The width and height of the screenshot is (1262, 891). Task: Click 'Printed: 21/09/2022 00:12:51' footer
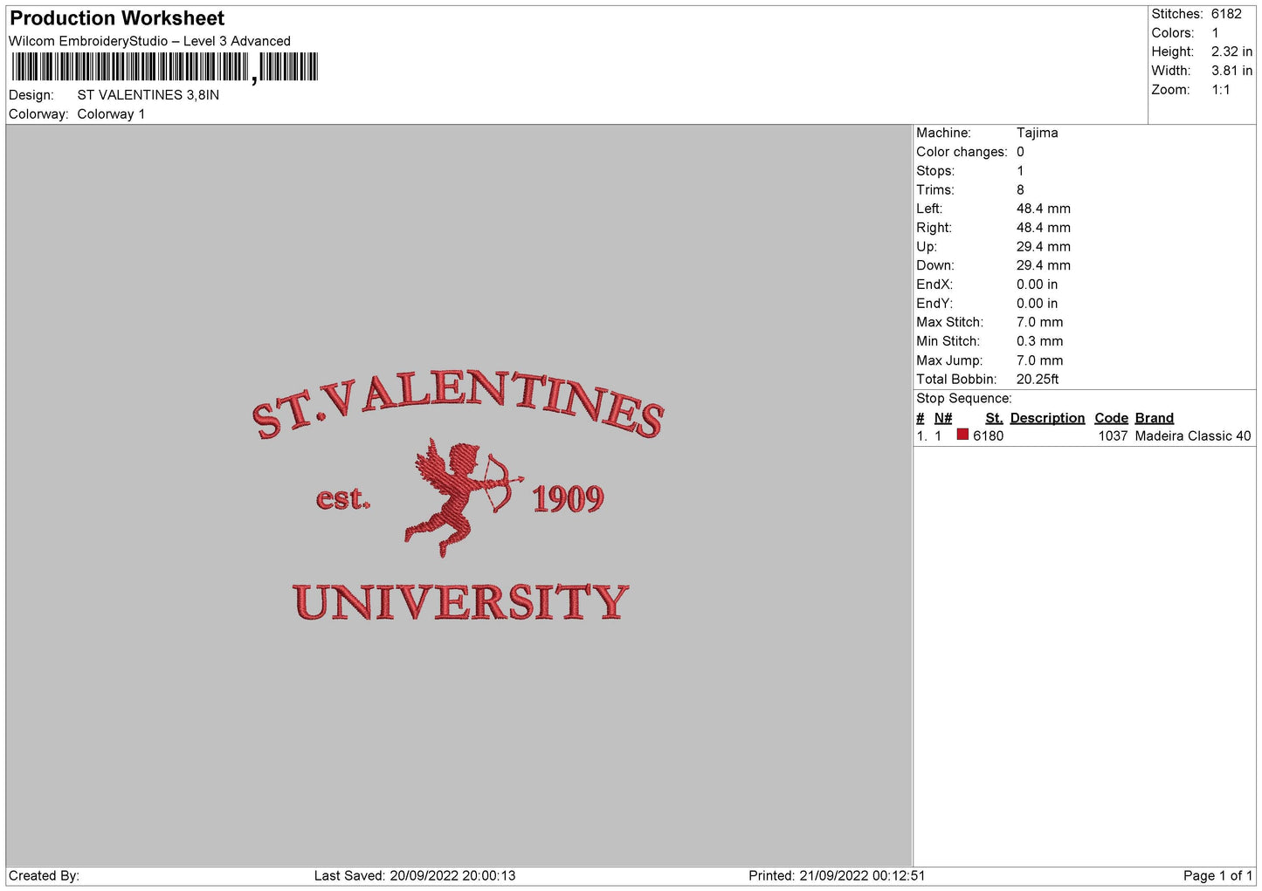click(837, 875)
